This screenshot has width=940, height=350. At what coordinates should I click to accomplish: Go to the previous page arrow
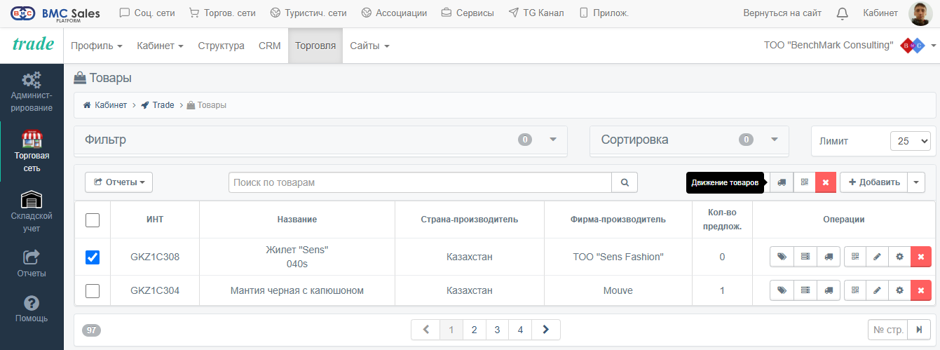[x=425, y=330]
